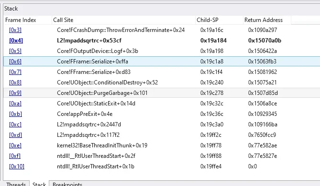This screenshot has width=320, height=186.
Task: Select the Stack tab
Action: [x=39, y=184]
